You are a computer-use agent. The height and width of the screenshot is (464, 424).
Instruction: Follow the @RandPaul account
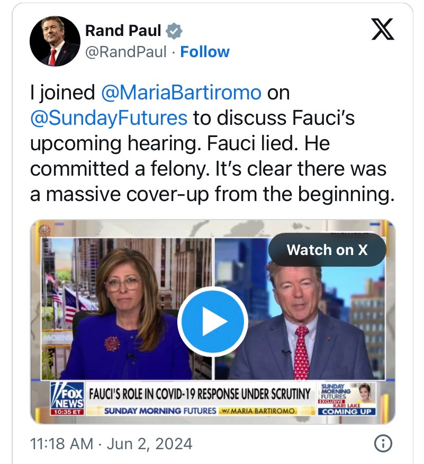(x=205, y=52)
